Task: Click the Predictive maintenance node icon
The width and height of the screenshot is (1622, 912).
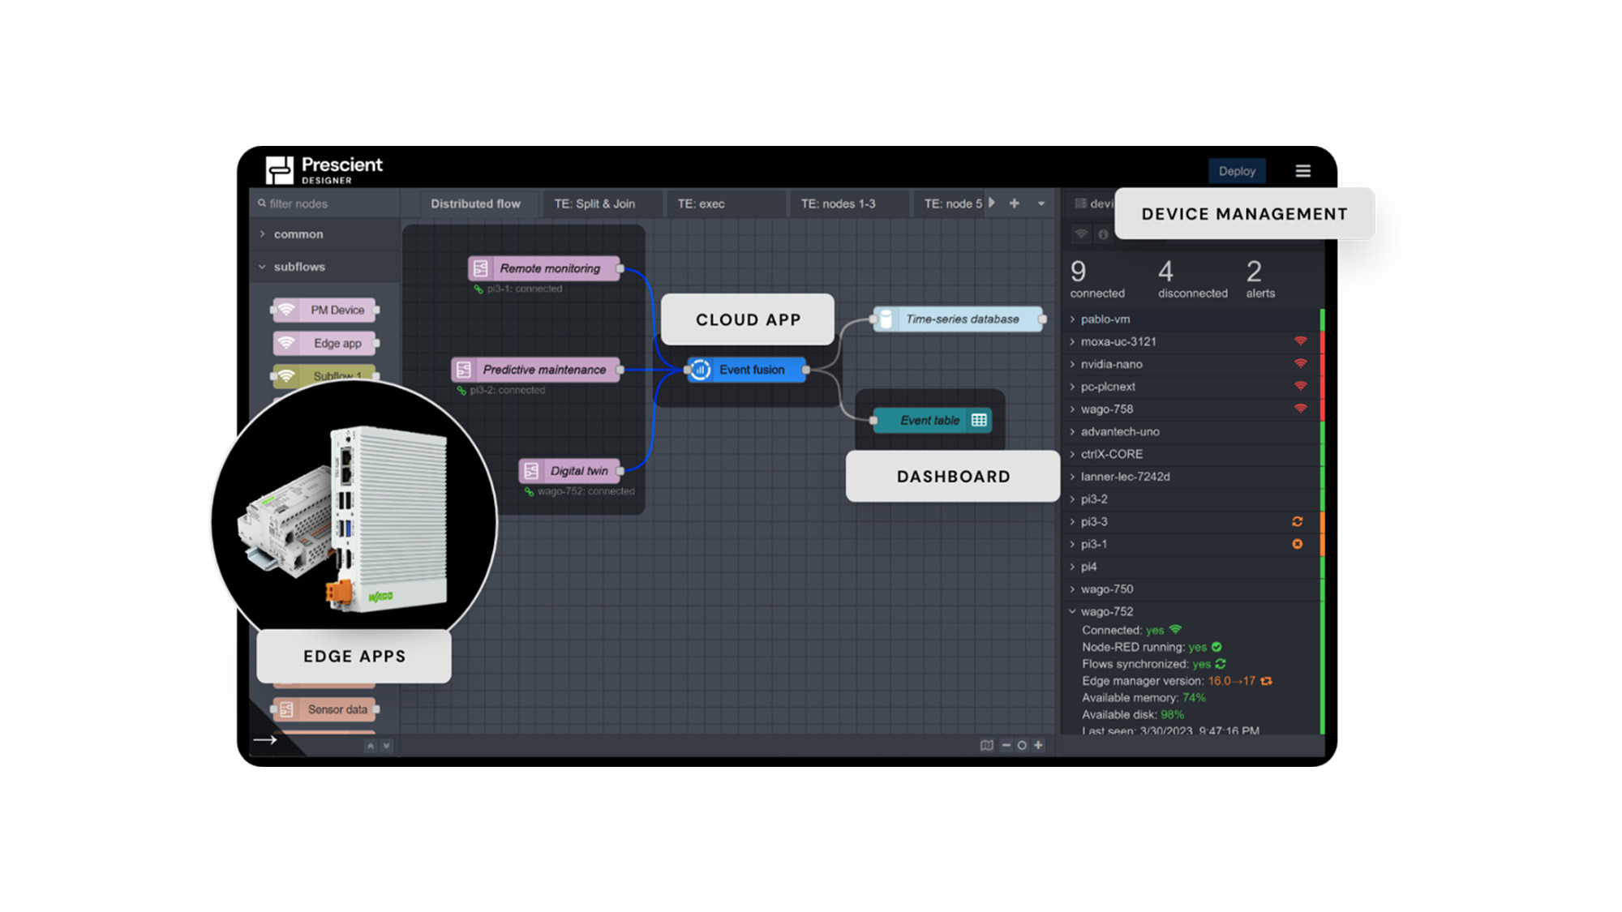Action: pyautogui.click(x=464, y=370)
